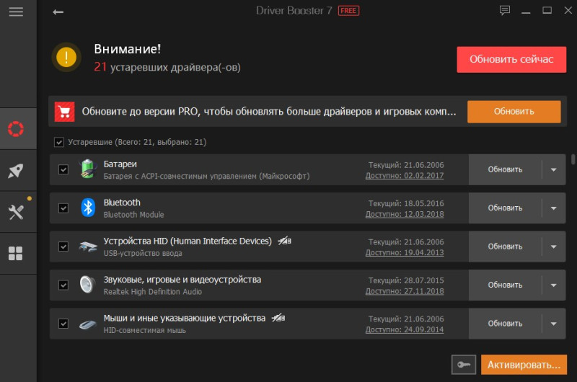The height and width of the screenshot is (382, 577).
Task: Click the back arrow icon
Action: coord(58,12)
